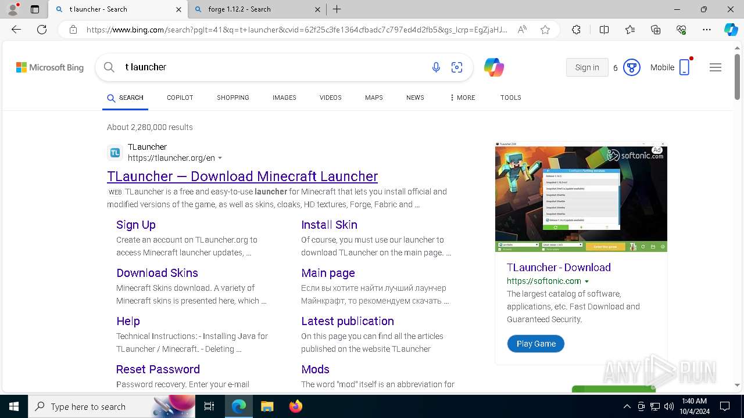Image resolution: width=744 pixels, height=418 pixels.
Task: Open Edge settings and more menu
Action: (707, 30)
